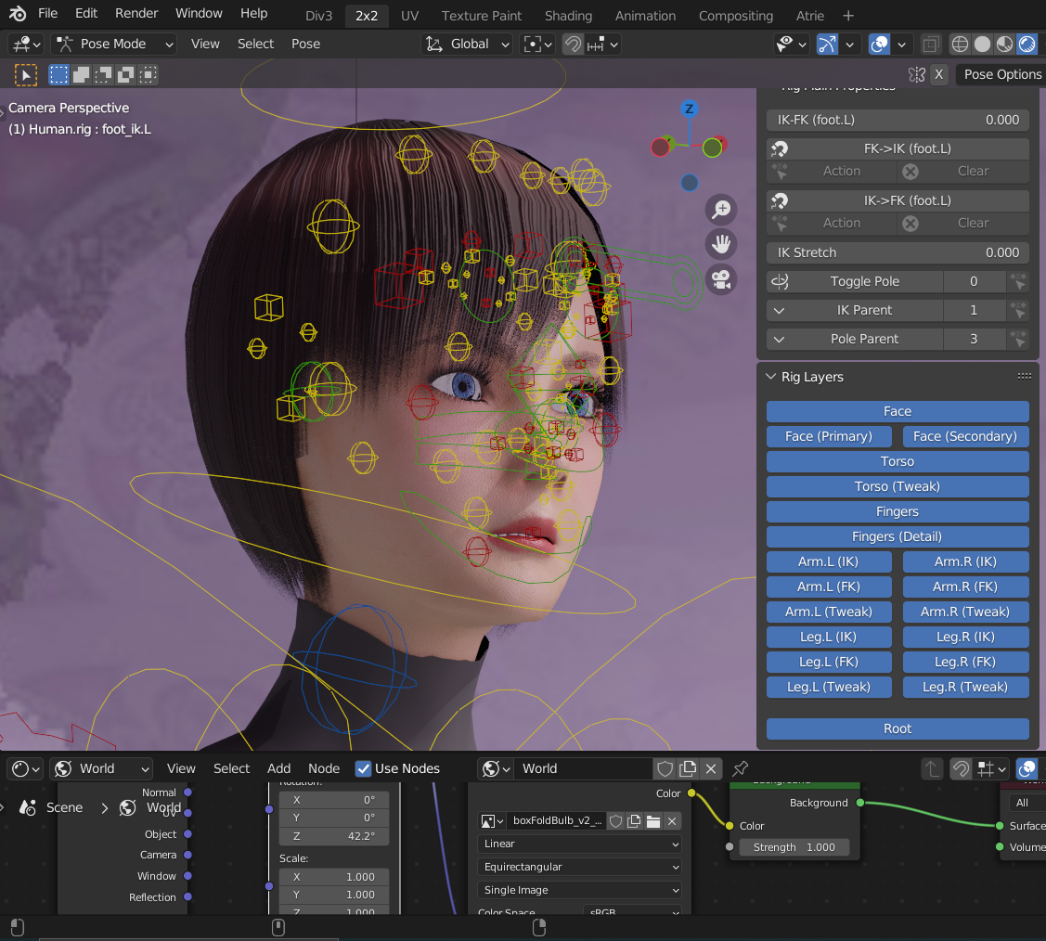Disable the Face rig layer
The image size is (1046, 941).
coord(897,411)
